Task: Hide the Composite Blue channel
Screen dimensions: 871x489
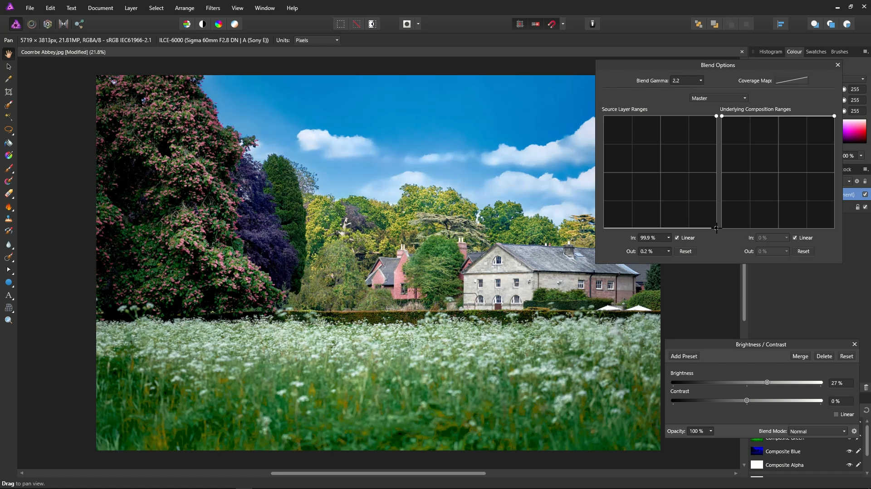Action: coord(849,451)
